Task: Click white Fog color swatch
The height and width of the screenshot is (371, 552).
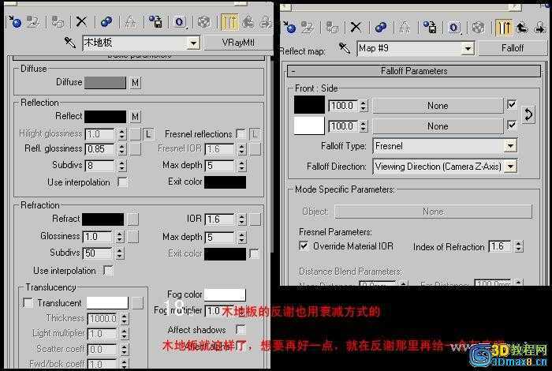Action: (225, 294)
